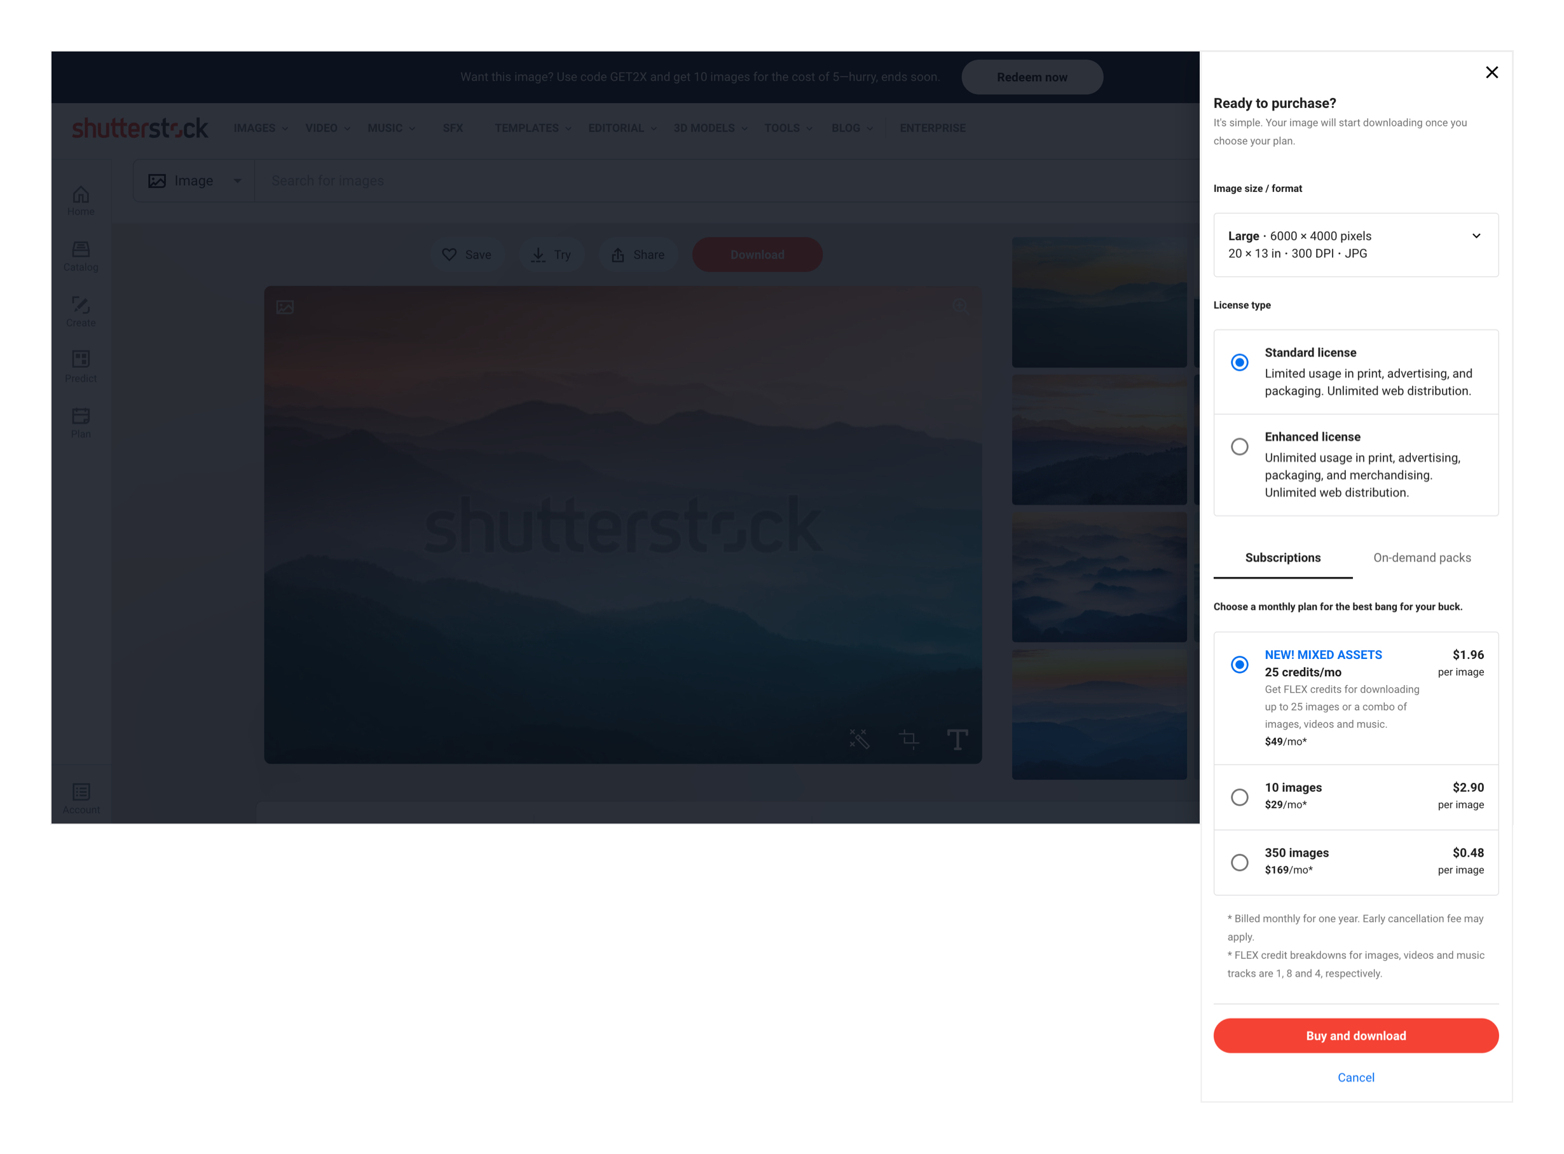Click the Create sidebar icon

pyautogui.click(x=81, y=311)
